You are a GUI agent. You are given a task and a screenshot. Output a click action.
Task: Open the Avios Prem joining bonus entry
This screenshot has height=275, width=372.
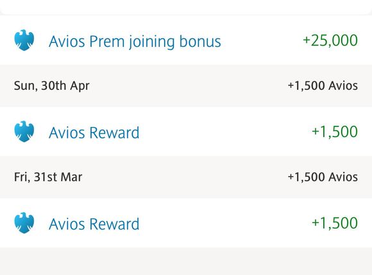(x=186, y=40)
